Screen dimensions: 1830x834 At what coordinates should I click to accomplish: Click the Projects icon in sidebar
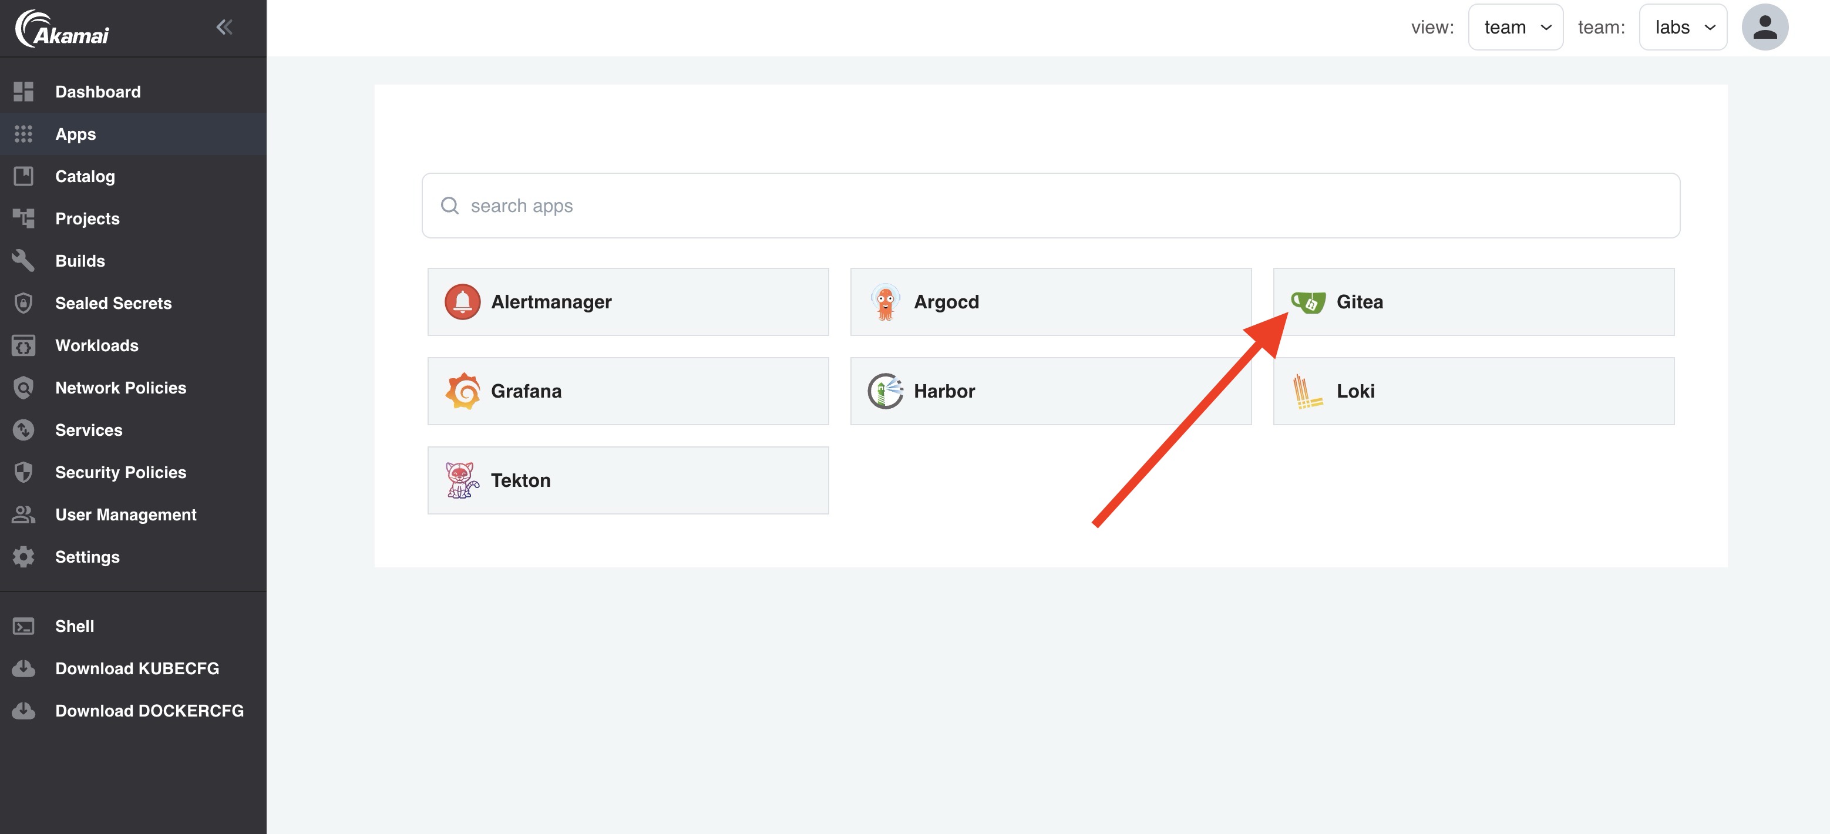[23, 218]
